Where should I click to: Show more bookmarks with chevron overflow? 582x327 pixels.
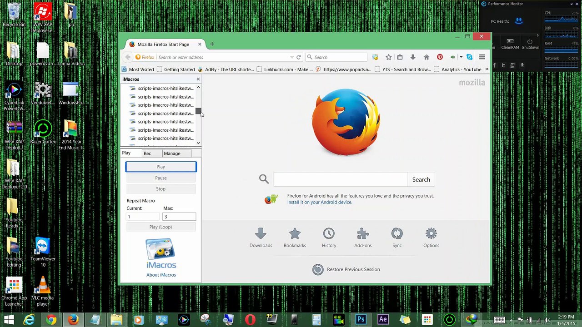coord(487,69)
